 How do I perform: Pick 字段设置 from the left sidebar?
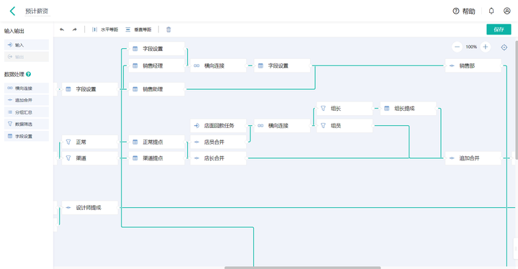click(x=27, y=136)
